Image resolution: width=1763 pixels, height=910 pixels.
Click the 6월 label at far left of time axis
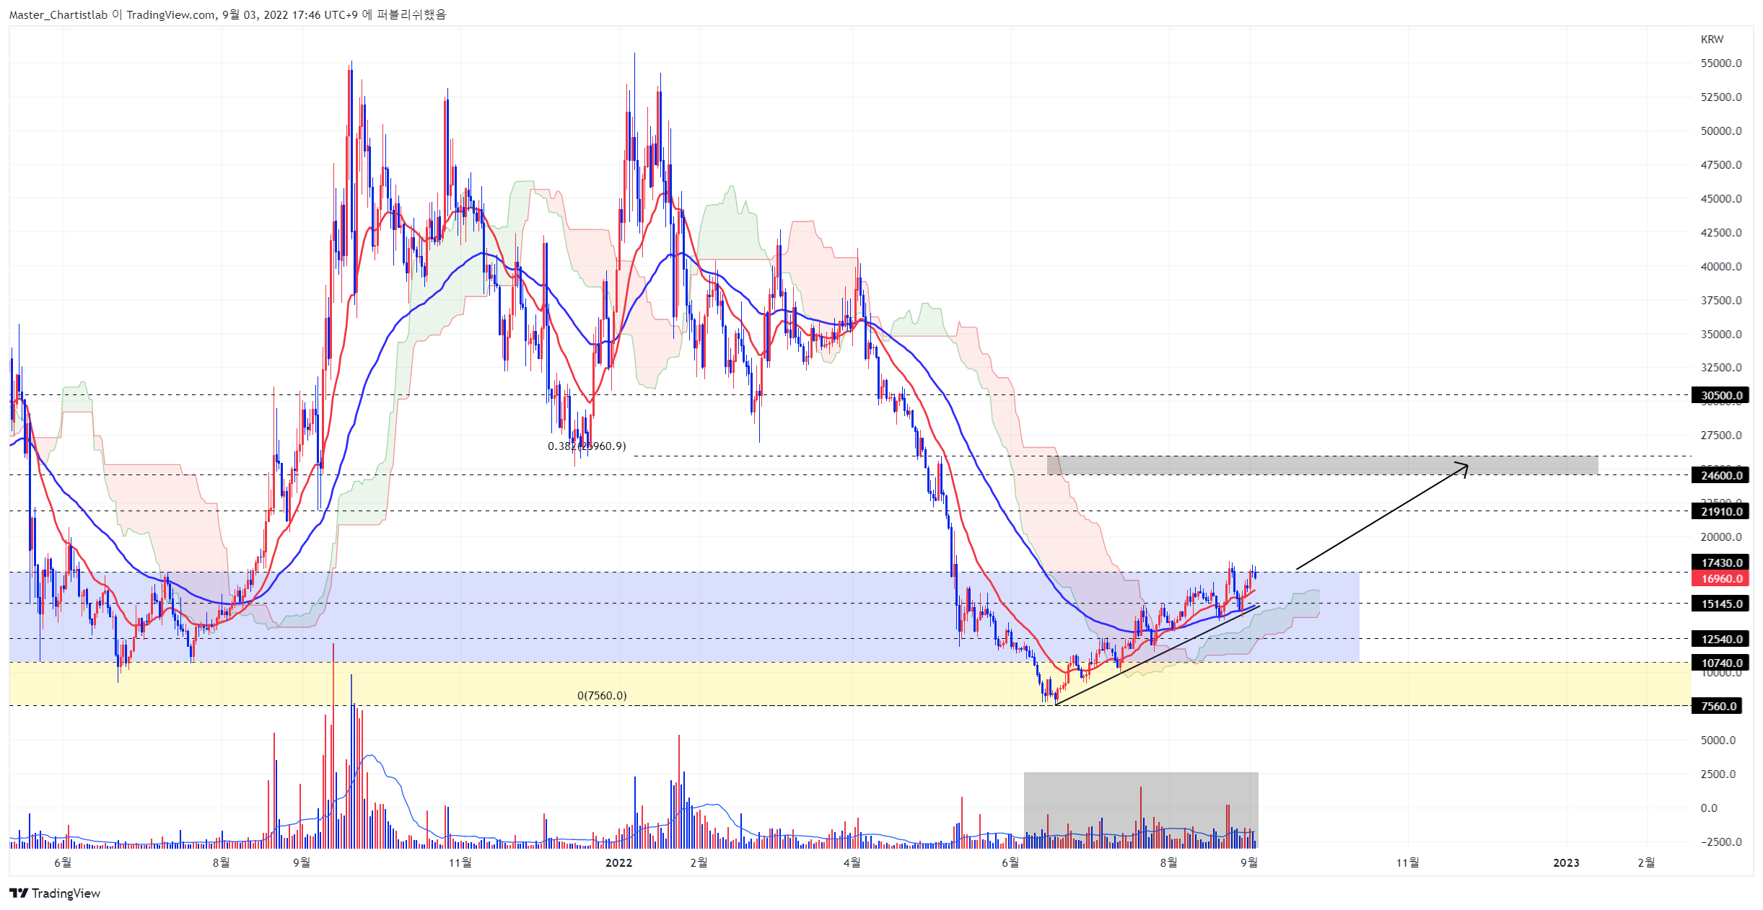(x=63, y=862)
